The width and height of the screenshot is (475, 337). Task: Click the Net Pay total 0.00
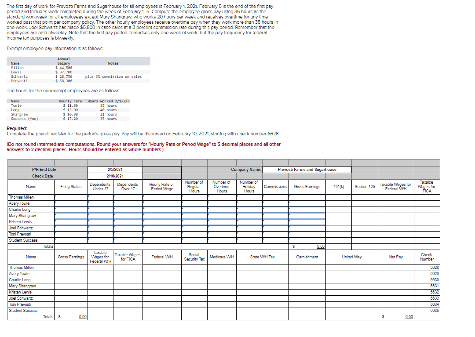[x=409, y=317]
